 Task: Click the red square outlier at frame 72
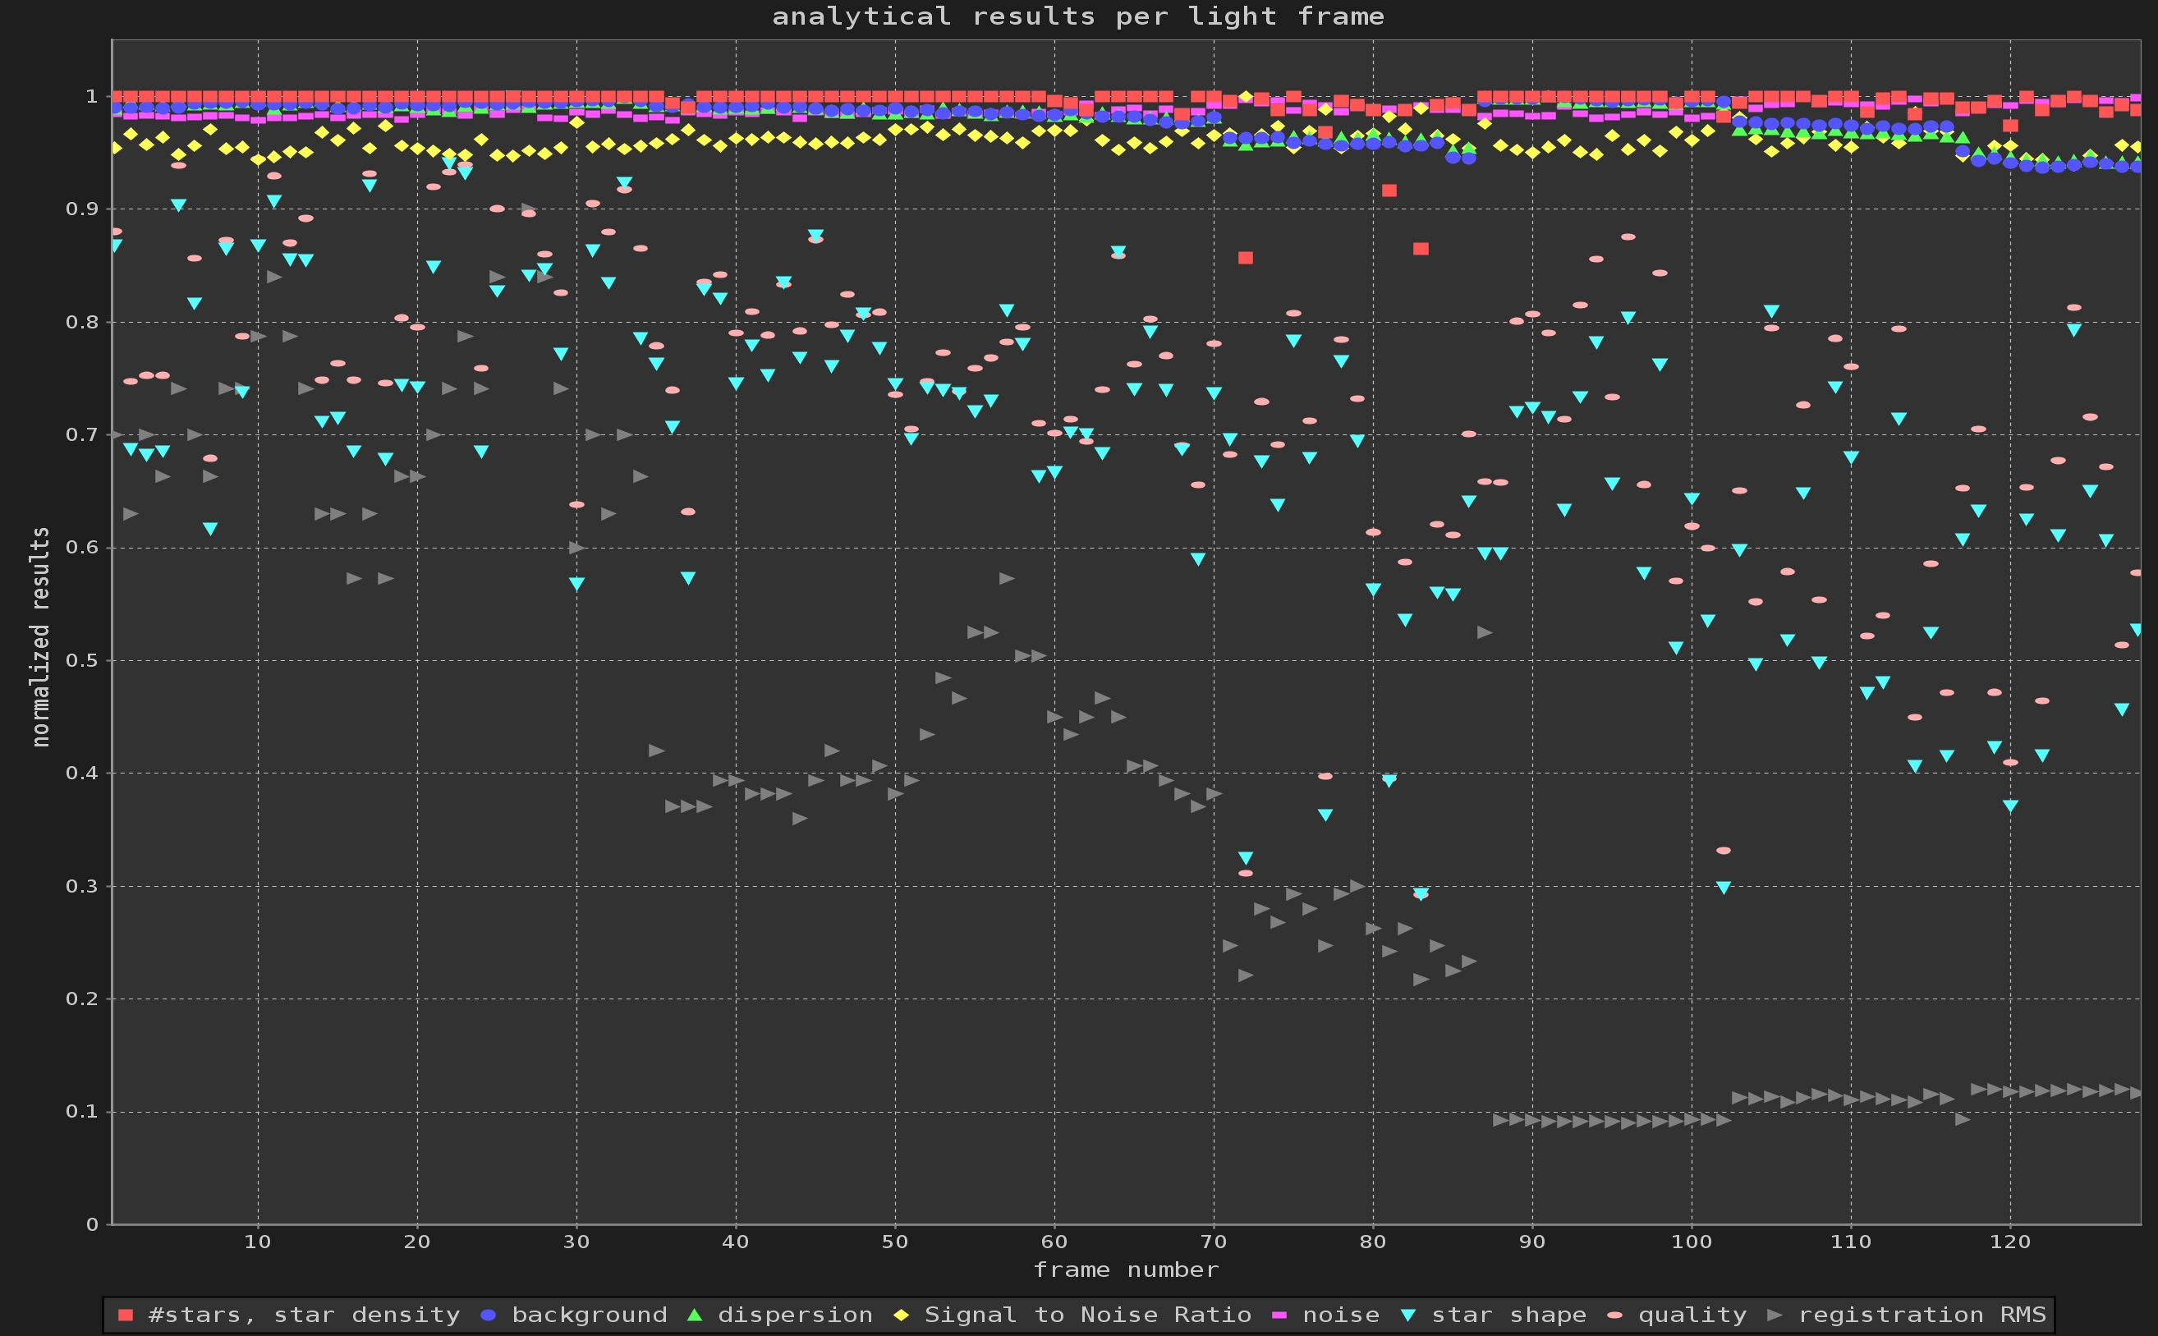click(x=1246, y=258)
